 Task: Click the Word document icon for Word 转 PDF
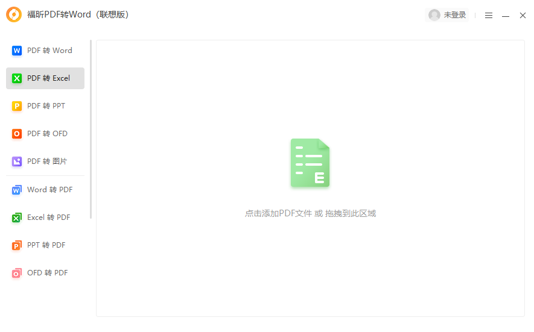tap(17, 190)
